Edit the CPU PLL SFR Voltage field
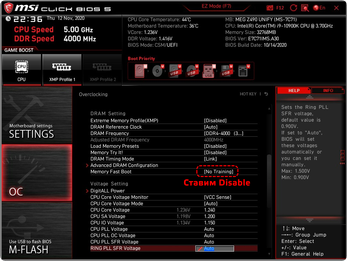The height and width of the screenshot is (261, 347). click(x=209, y=242)
